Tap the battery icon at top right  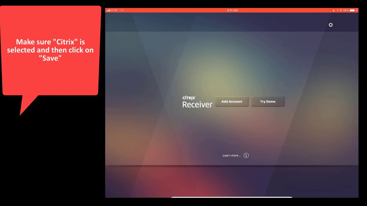click(x=352, y=10)
